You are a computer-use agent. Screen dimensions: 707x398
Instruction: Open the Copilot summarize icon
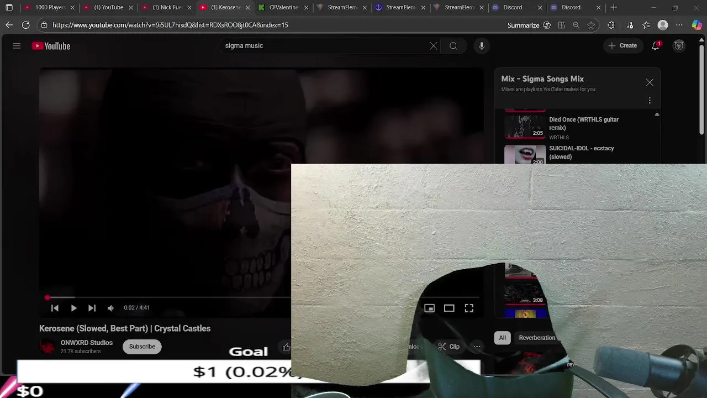[x=547, y=25]
